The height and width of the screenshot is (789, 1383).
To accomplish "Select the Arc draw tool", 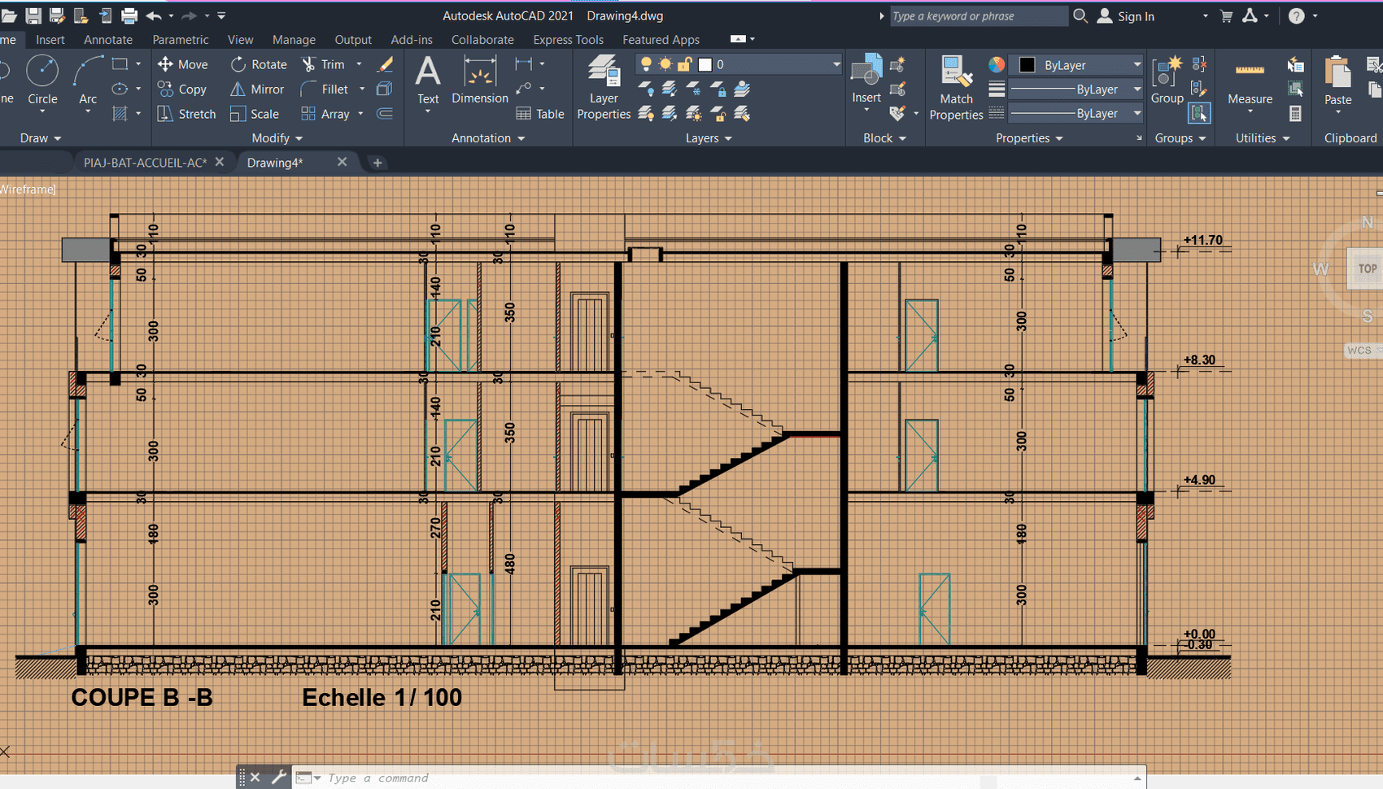I will (x=88, y=80).
